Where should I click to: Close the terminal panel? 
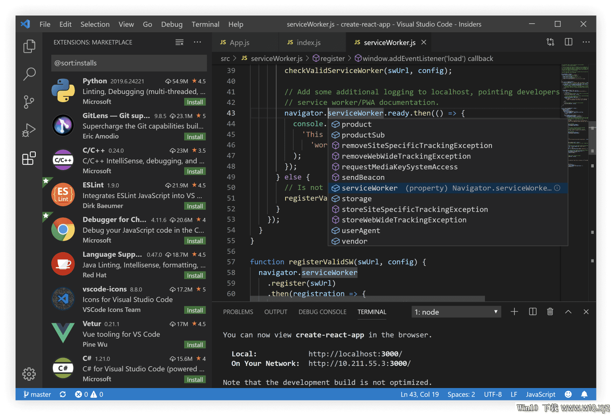[586, 312]
